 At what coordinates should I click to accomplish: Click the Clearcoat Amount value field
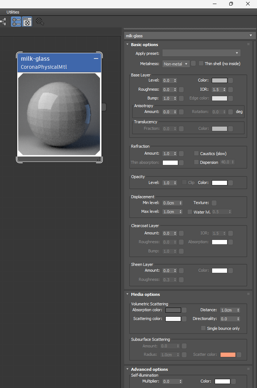click(x=168, y=233)
